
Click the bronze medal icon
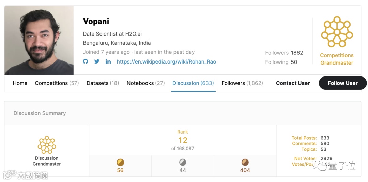245,162
